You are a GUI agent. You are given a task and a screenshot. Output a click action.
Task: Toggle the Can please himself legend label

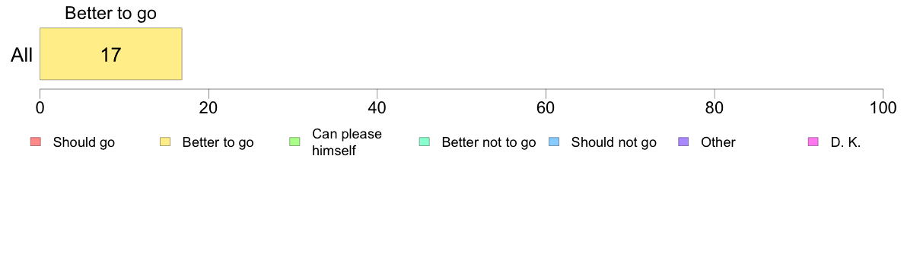point(346,142)
